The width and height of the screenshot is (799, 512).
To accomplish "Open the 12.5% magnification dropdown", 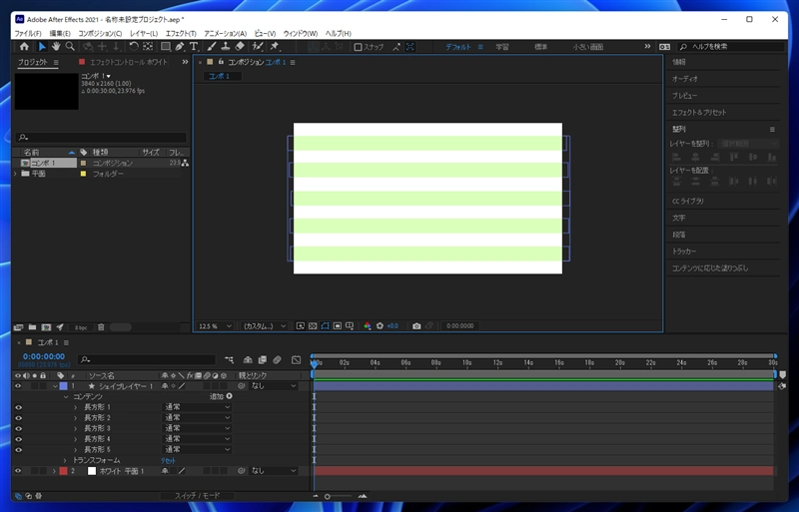I will [x=215, y=325].
